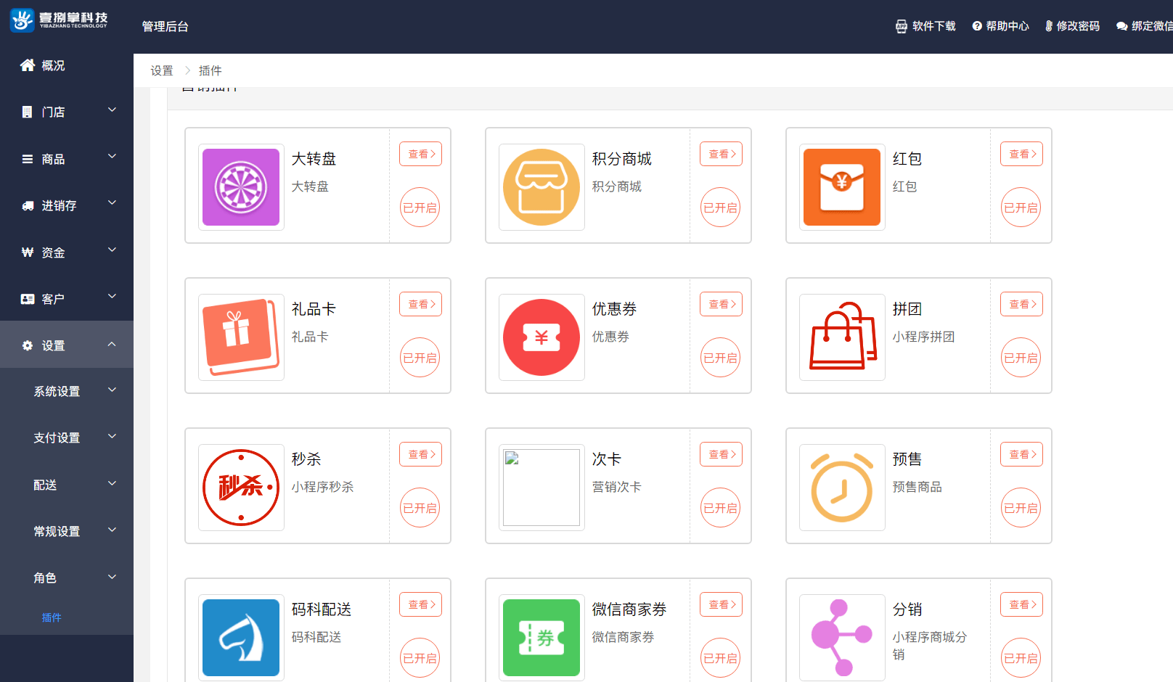This screenshot has width=1173, height=682.
Task: Click the 大转盘 plugin icon
Action: pyautogui.click(x=241, y=187)
